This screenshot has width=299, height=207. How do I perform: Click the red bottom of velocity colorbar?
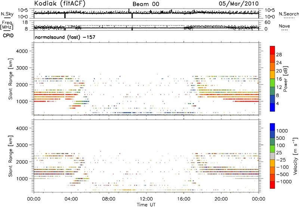pos(272,185)
